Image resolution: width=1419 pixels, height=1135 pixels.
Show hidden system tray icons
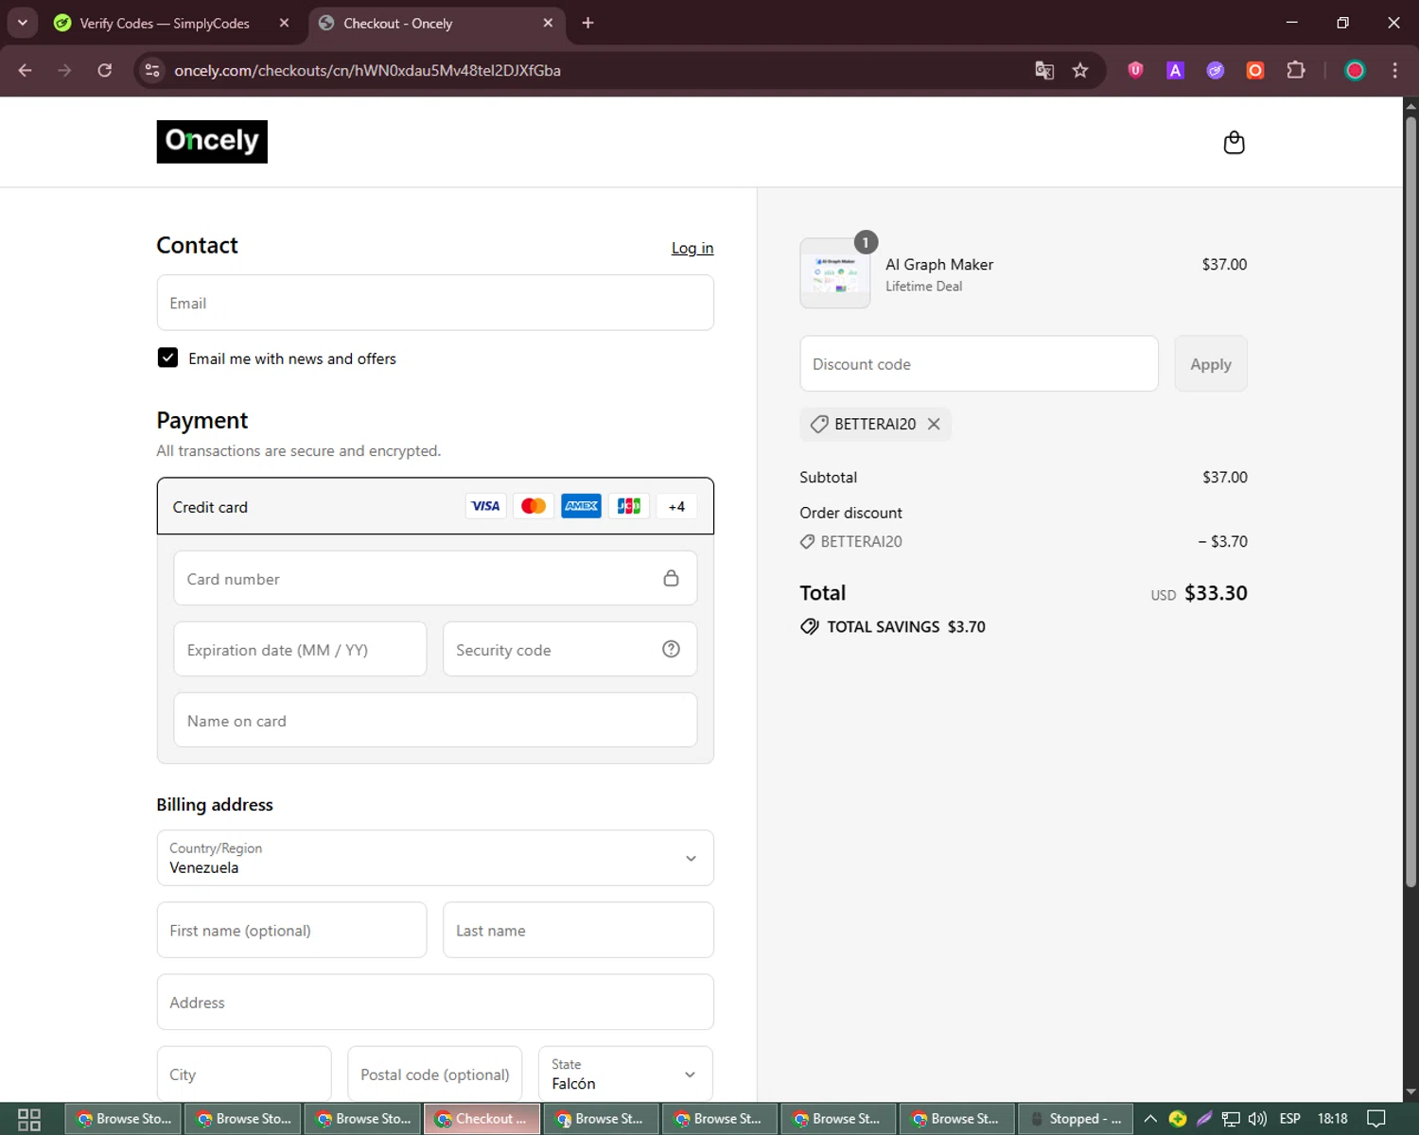(1150, 1119)
